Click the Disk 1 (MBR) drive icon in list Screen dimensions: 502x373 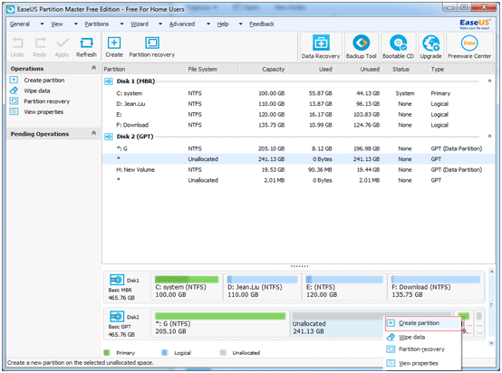click(x=109, y=81)
